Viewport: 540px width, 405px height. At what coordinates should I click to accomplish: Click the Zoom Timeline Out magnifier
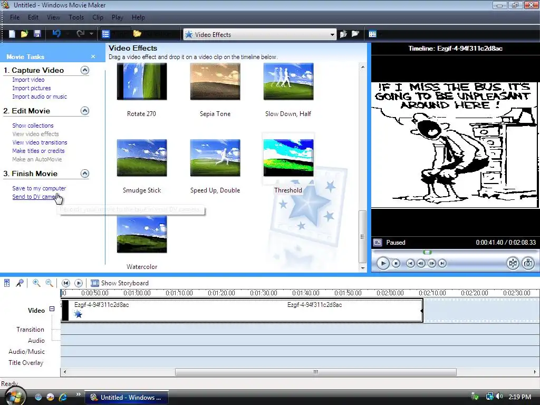(x=49, y=283)
